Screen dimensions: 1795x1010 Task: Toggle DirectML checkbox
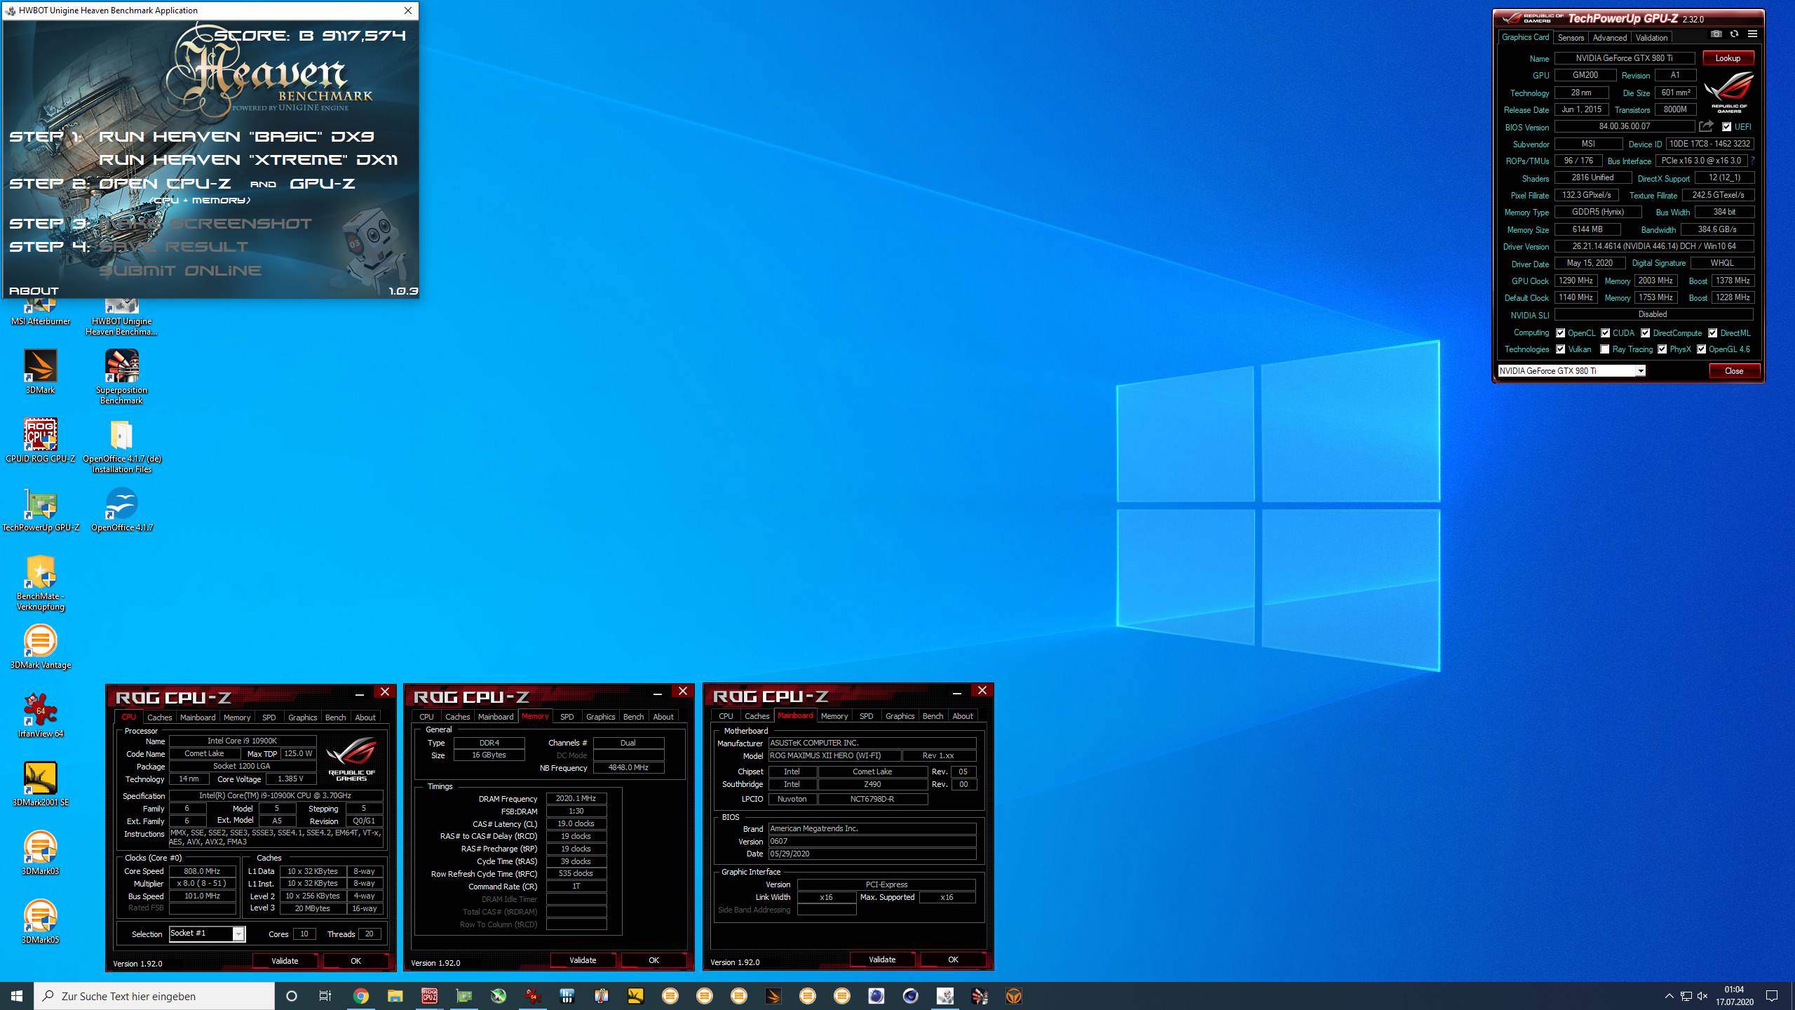(x=1712, y=333)
